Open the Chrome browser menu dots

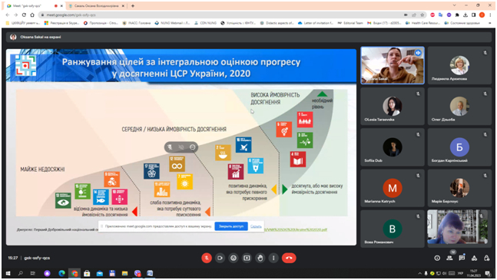(490, 15)
